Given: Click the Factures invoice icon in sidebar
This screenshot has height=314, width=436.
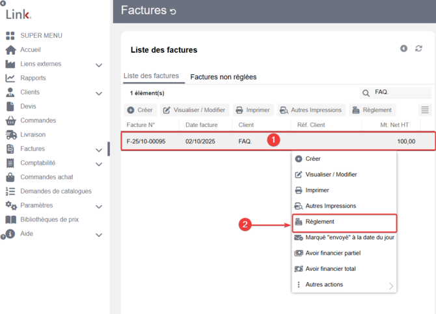Looking at the screenshot, I should click(10, 149).
